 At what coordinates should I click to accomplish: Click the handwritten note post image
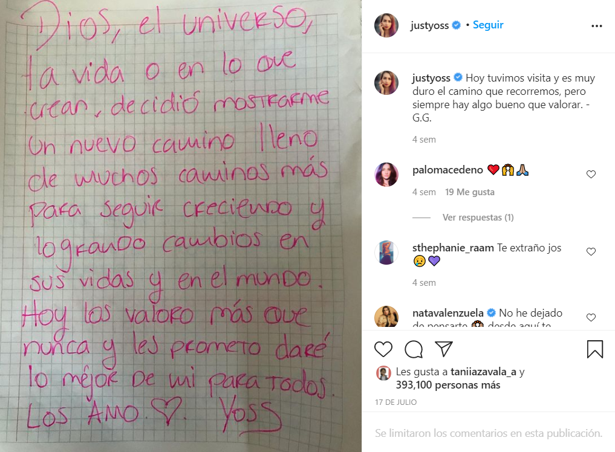tap(181, 226)
